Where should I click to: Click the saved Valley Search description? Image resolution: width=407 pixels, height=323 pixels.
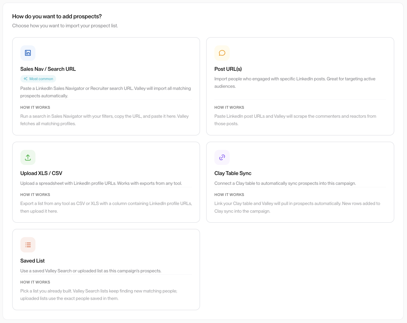click(91, 271)
